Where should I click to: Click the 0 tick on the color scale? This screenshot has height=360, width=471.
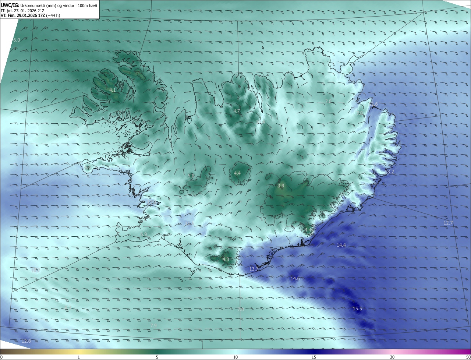coord(1,357)
